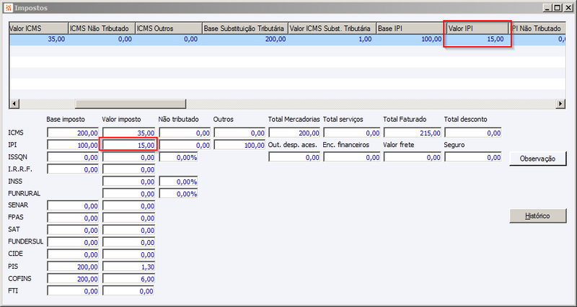Select the ICMS Outros column header

click(169, 28)
